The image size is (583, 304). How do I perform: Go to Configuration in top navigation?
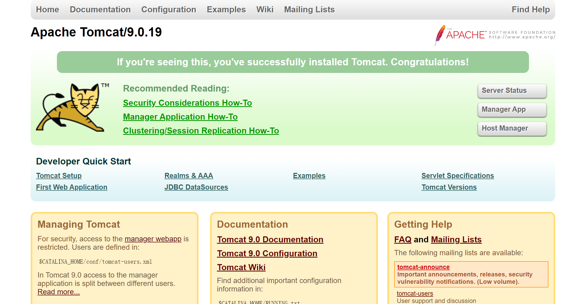(169, 10)
